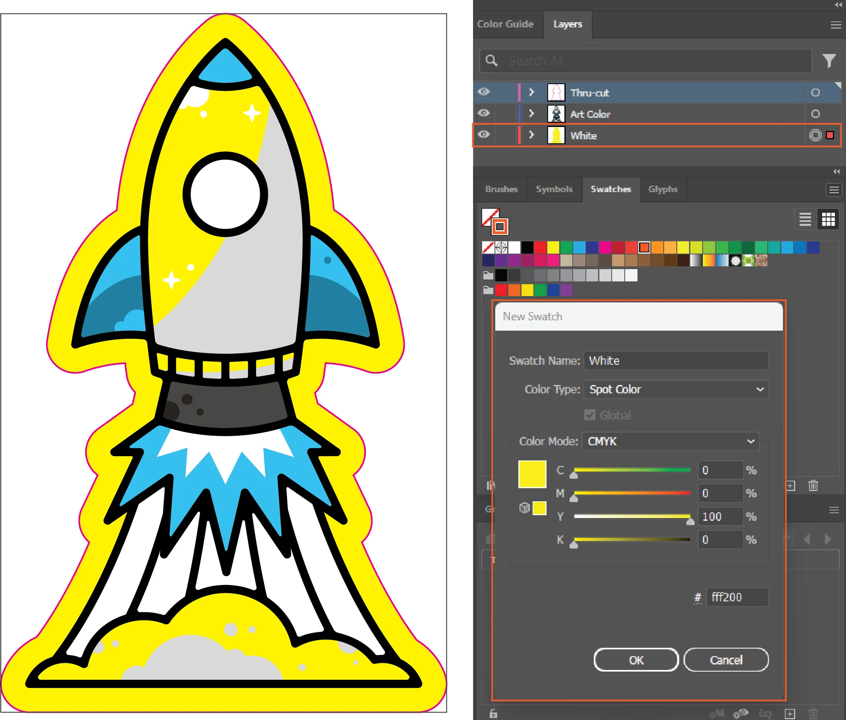Screen dimensions: 846x720
Task: Switch to the Color Guide tab
Action: pyautogui.click(x=505, y=25)
